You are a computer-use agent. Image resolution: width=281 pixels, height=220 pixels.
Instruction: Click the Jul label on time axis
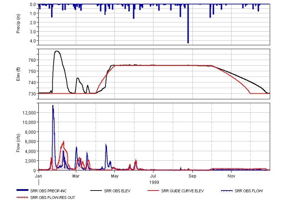tap(153, 176)
